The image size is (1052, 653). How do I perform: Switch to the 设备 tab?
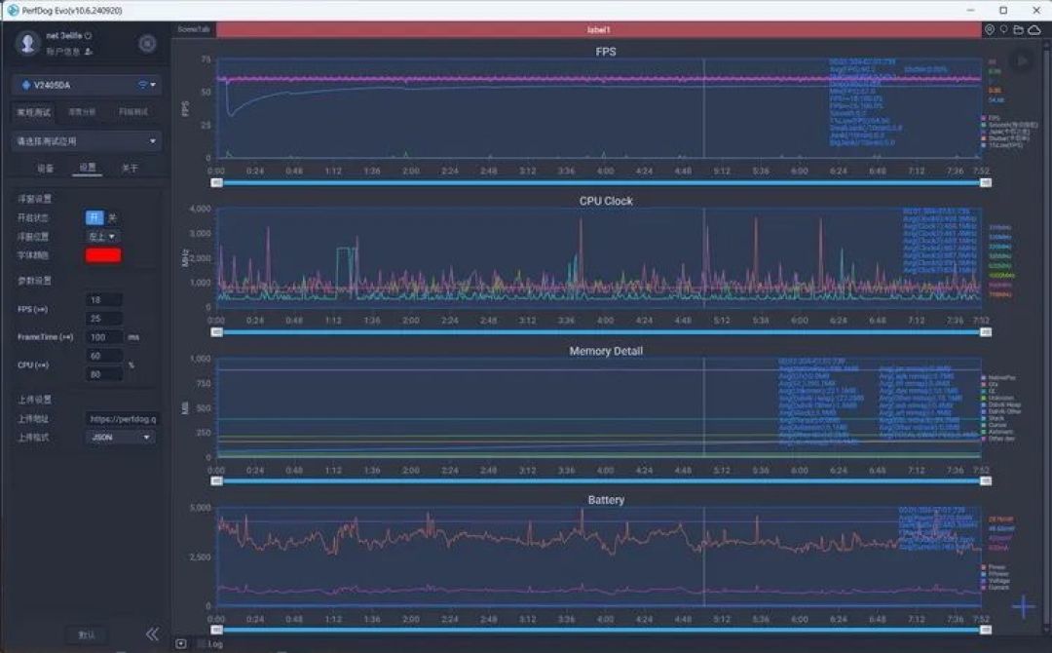(x=45, y=168)
